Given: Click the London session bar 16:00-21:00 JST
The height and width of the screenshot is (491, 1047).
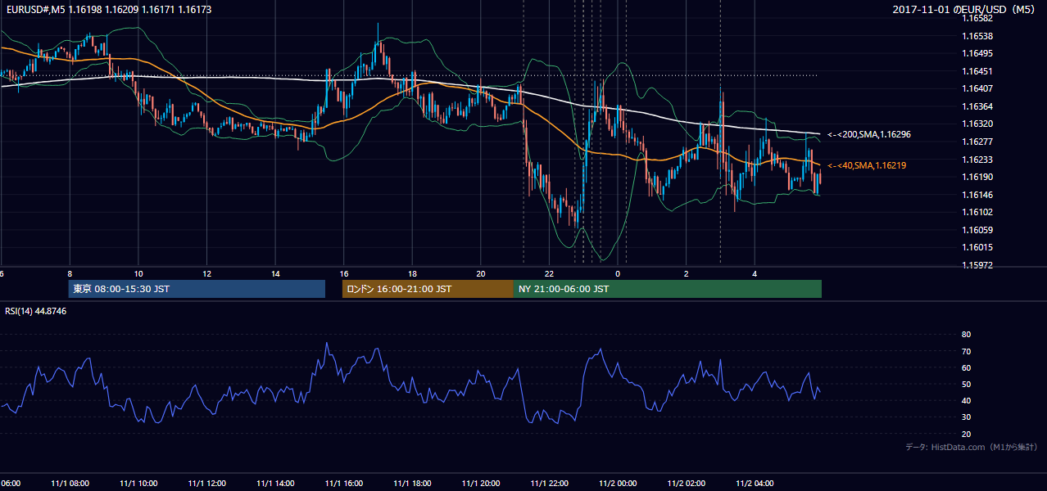Looking at the screenshot, I should coord(428,289).
